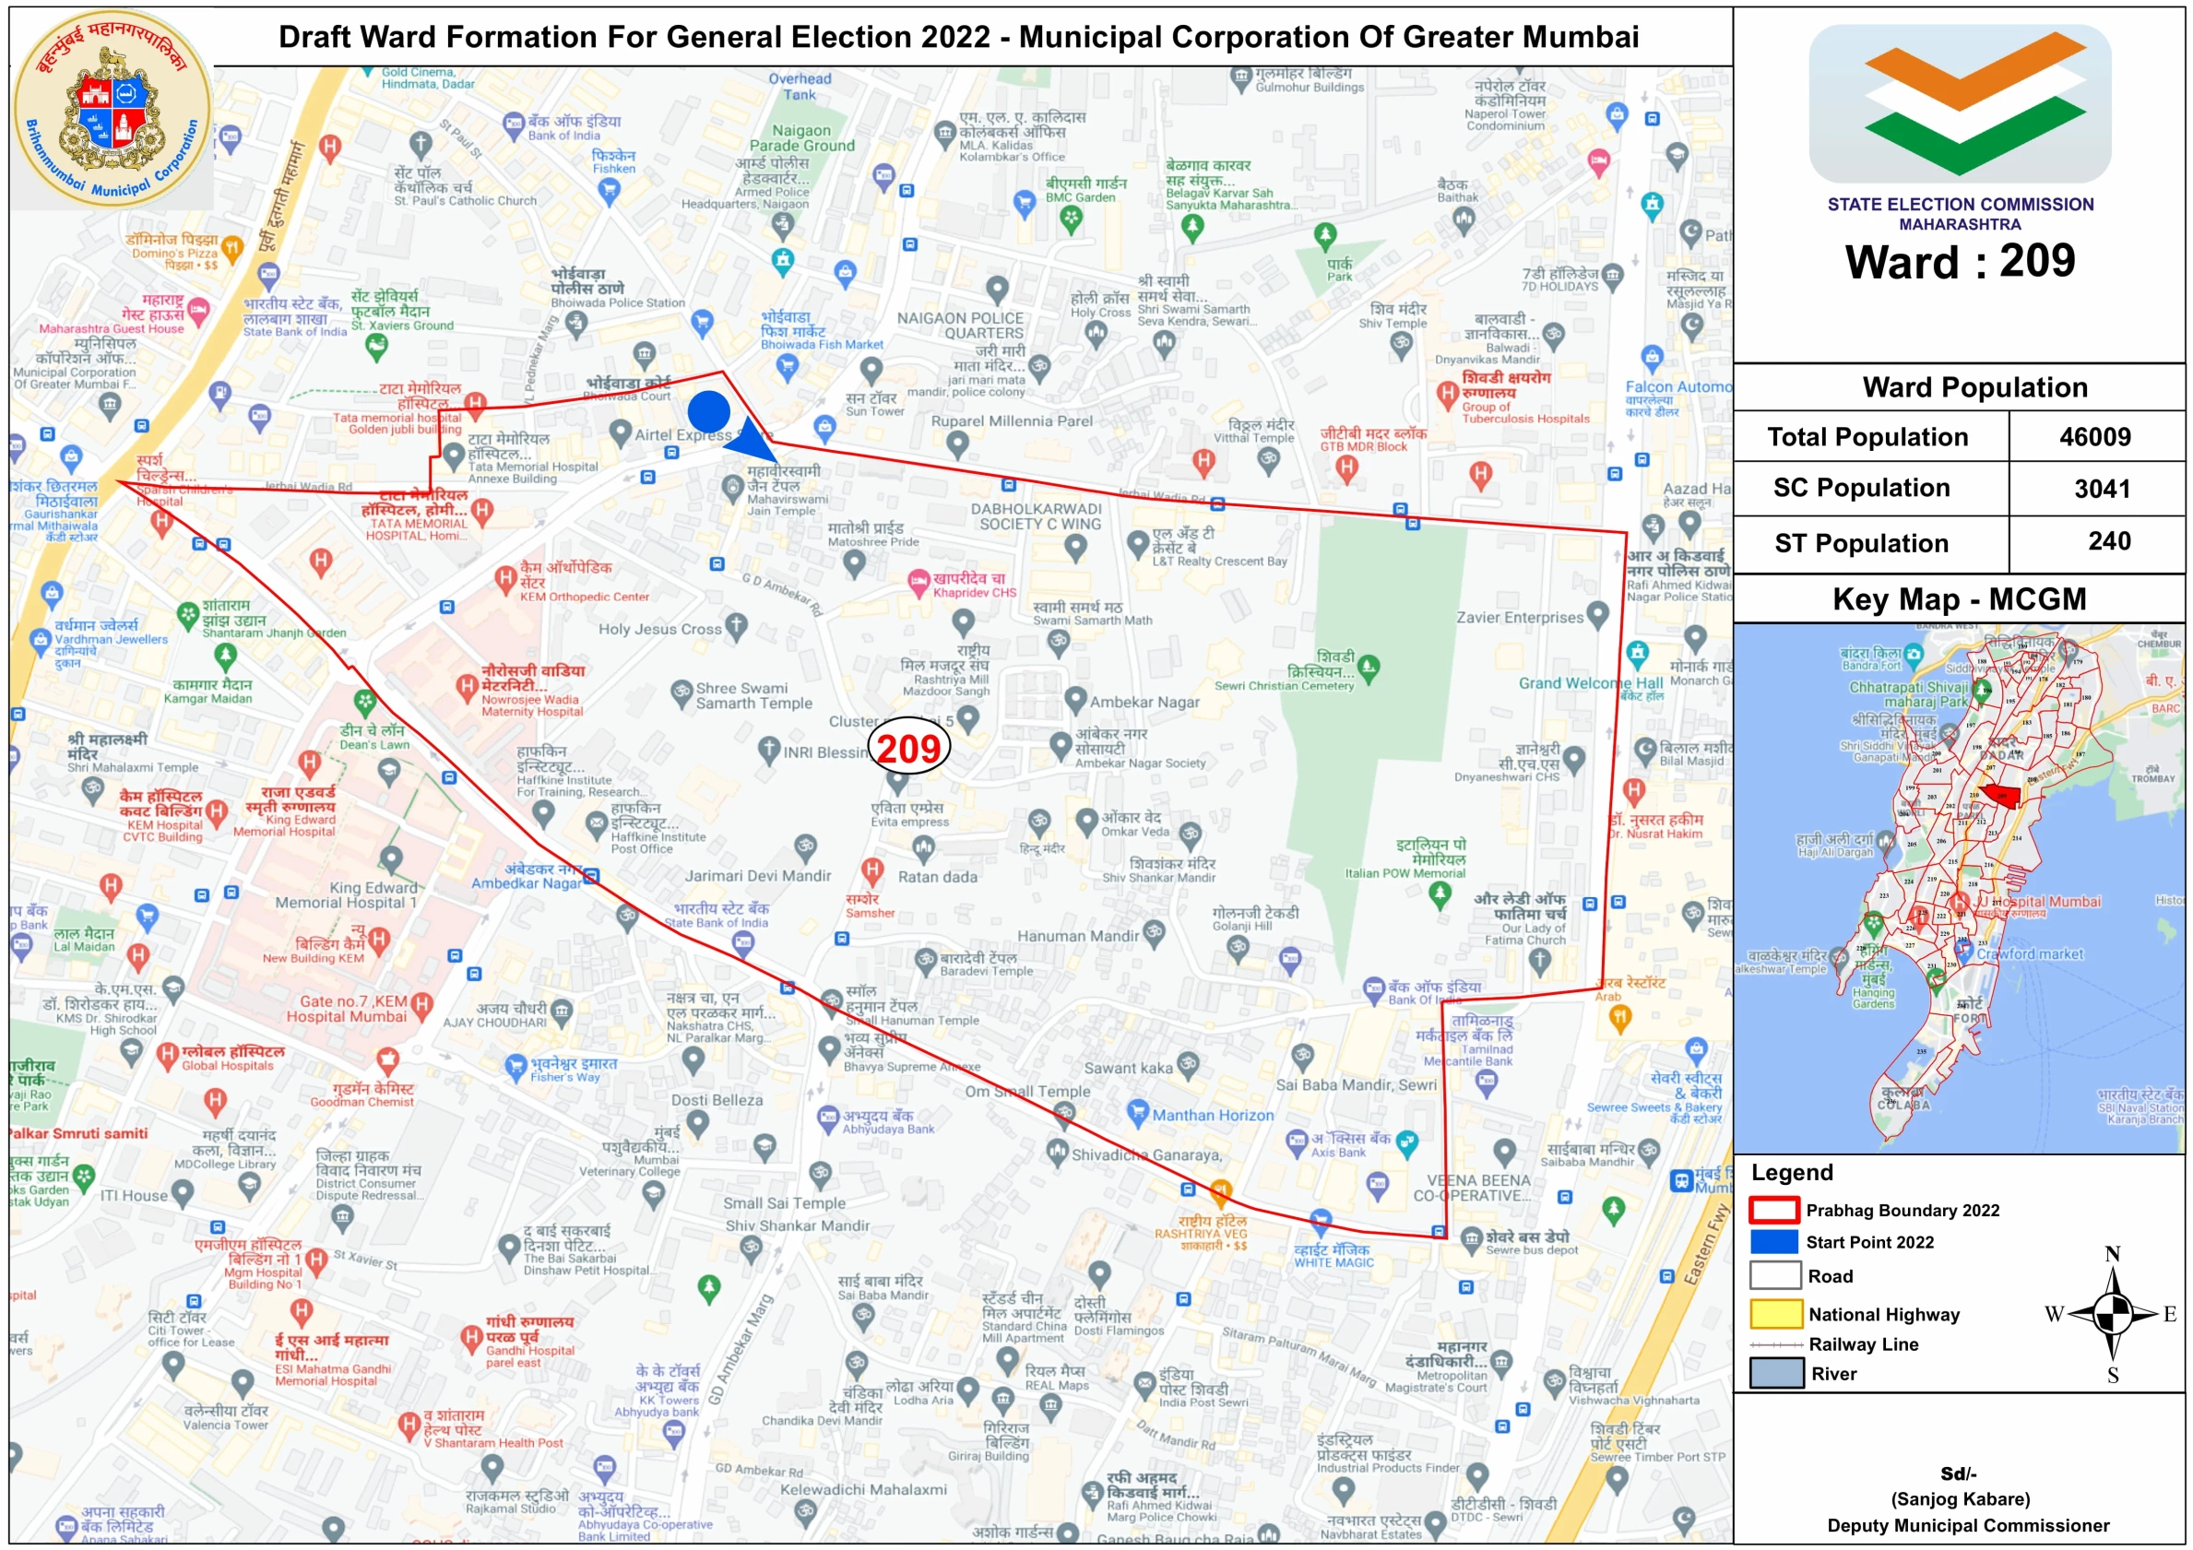
Task: Click the Sewri Christian Cemetery green pin
Action: click(1369, 668)
